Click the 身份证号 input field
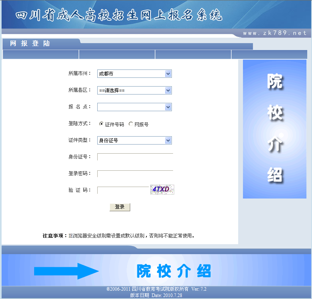Viewport: 312px width, 299px height. pos(135,157)
